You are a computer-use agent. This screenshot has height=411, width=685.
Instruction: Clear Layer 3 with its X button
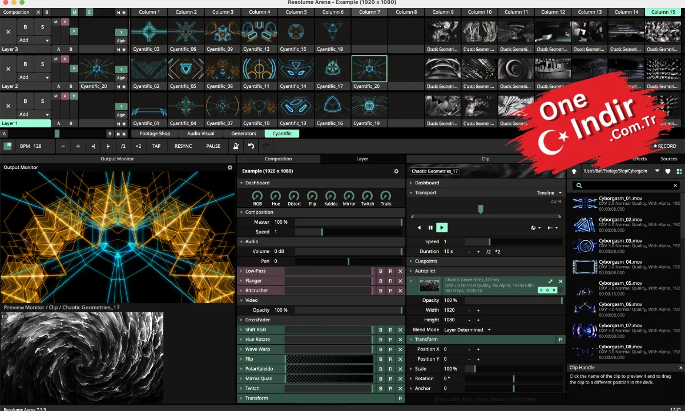pos(8,32)
